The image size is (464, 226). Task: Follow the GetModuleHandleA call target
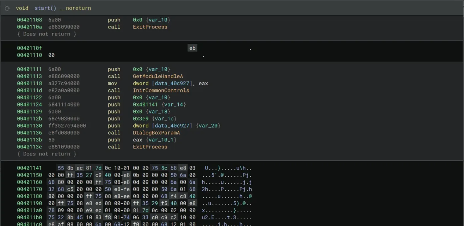click(158, 76)
